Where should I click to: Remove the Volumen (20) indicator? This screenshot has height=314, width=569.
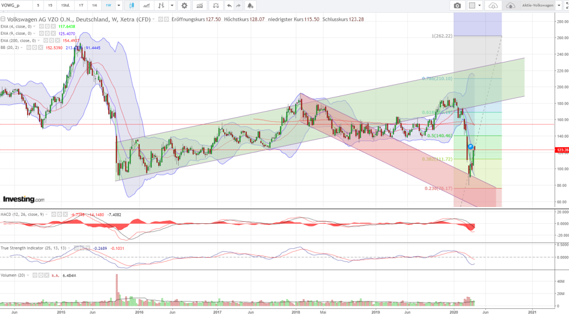point(47,275)
